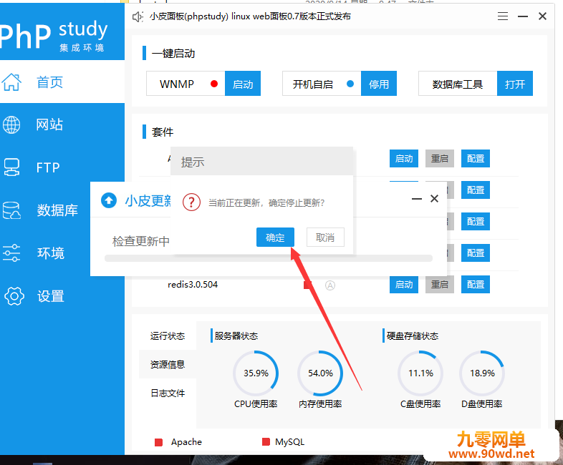Viewport: 563px width, 465px height.
Task: Open the hamburger menu in title bar
Action: coord(503,16)
